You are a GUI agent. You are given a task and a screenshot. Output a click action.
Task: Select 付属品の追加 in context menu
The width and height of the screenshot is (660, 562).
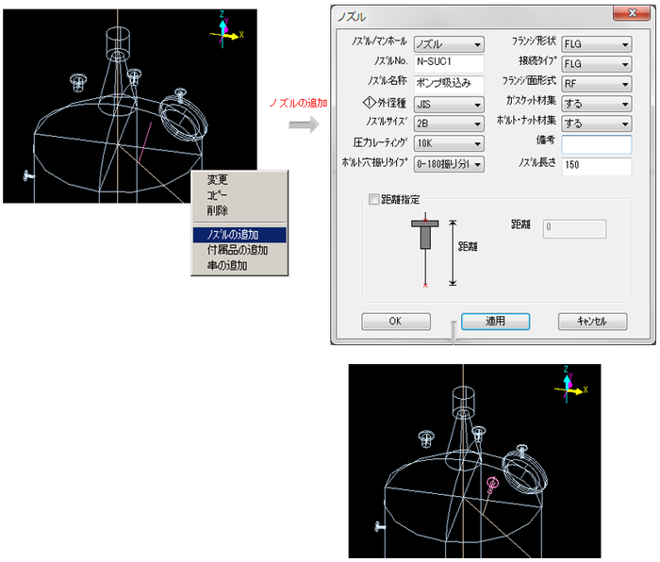[x=238, y=250]
